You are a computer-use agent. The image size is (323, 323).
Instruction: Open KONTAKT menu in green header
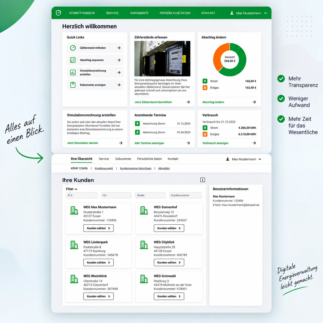tap(208, 13)
